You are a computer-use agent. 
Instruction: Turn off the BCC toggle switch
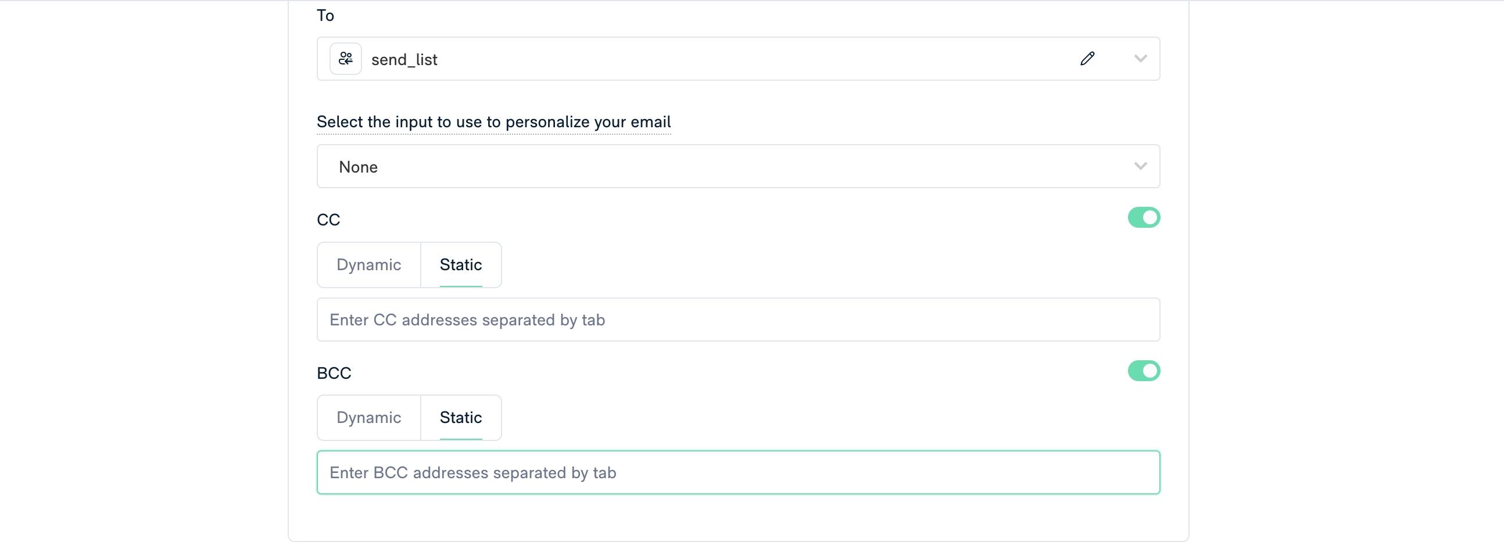click(x=1144, y=371)
